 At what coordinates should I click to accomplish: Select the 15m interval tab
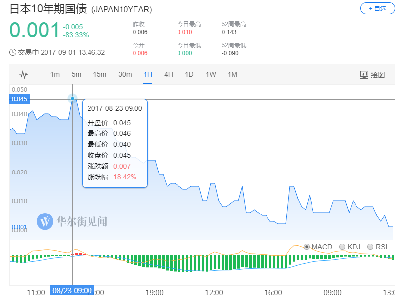99,74
